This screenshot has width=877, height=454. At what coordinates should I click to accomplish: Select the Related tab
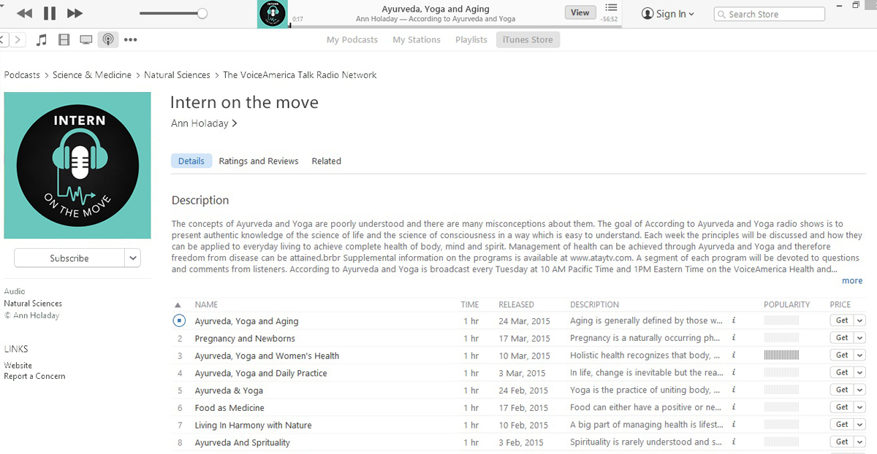[326, 161]
